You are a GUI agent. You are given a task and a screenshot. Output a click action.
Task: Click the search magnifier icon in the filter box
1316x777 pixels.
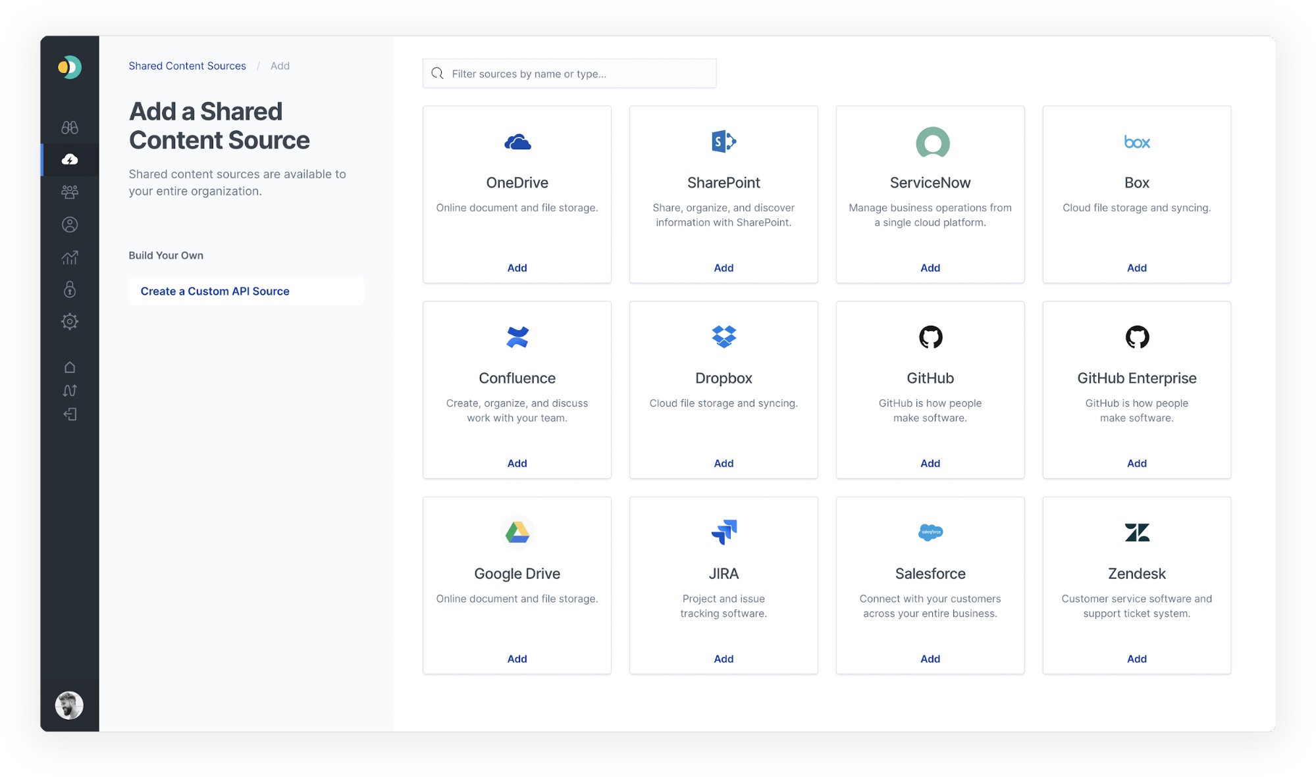(x=437, y=73)
